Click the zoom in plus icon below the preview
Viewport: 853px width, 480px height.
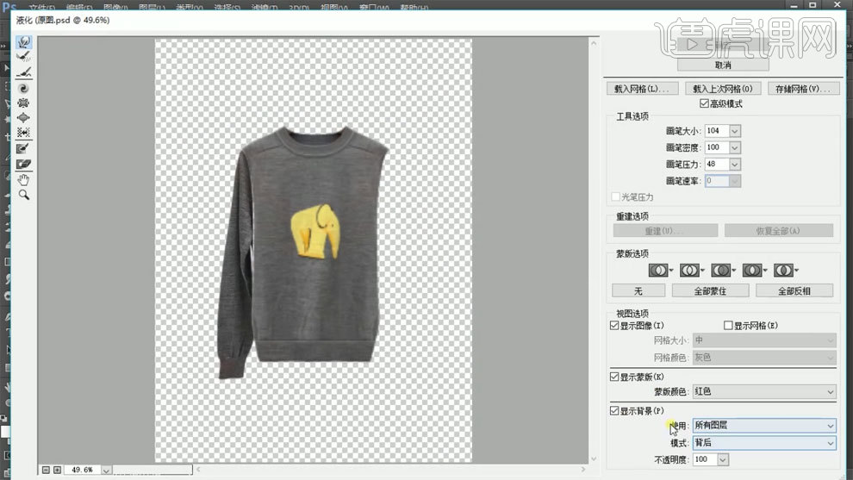tap(57, 470)
